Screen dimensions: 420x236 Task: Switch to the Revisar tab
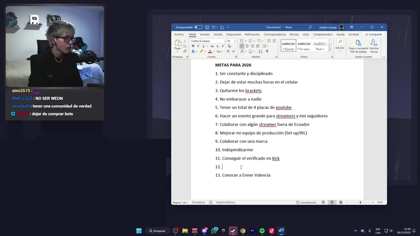tap(294, 34)
